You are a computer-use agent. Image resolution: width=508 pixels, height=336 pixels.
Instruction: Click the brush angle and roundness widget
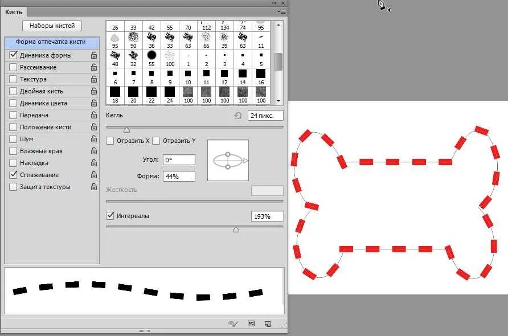(x=228, y=161)
